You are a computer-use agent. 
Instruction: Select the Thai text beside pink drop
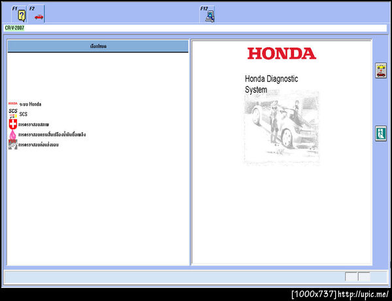point(52,135)
